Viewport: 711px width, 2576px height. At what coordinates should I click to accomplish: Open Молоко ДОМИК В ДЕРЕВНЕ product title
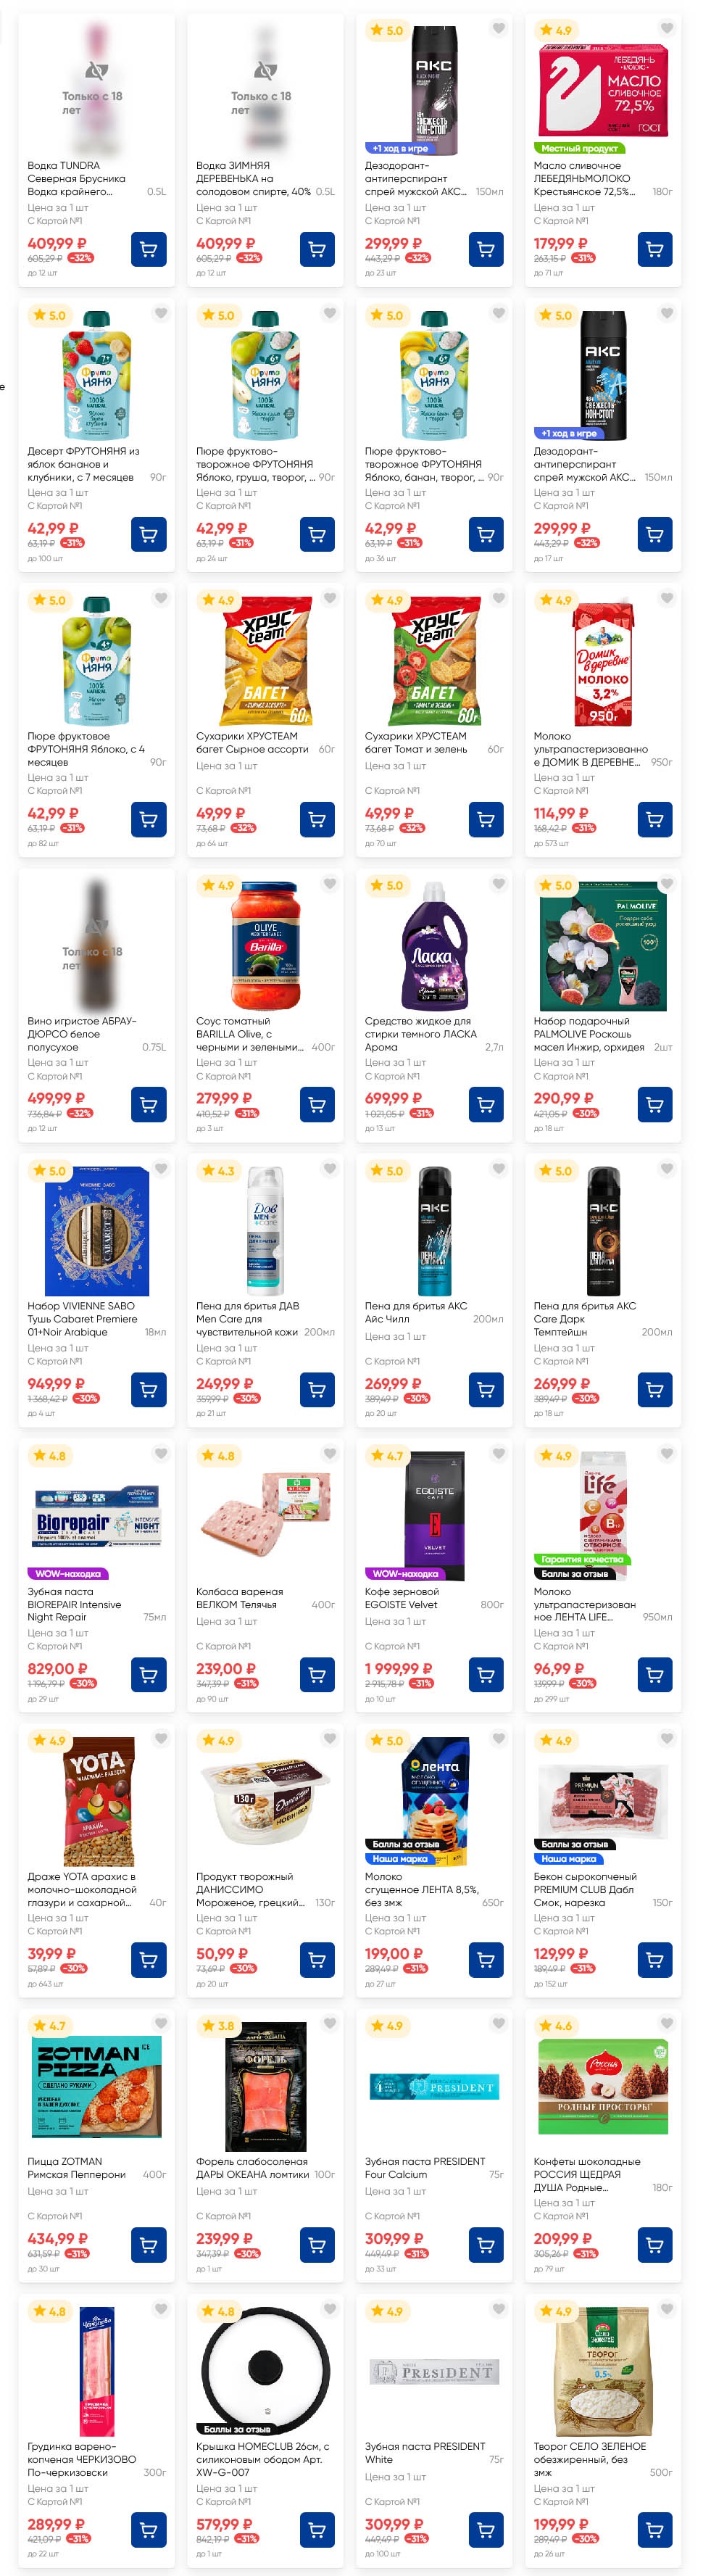pos(590,749)
